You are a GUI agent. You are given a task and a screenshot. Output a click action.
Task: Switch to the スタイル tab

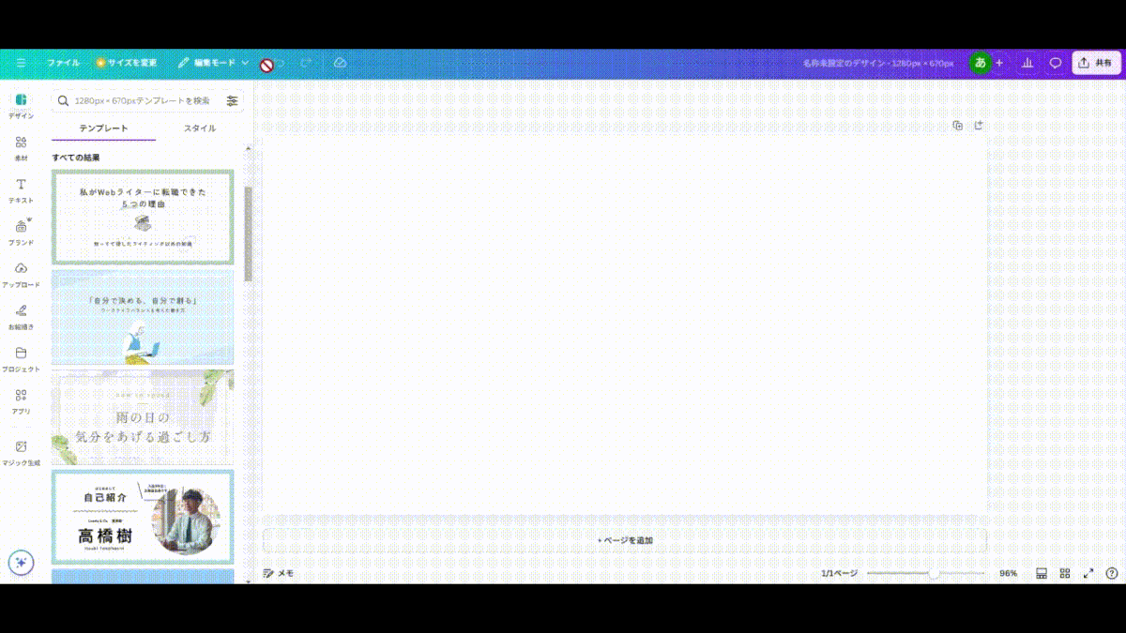click(199, 128)
